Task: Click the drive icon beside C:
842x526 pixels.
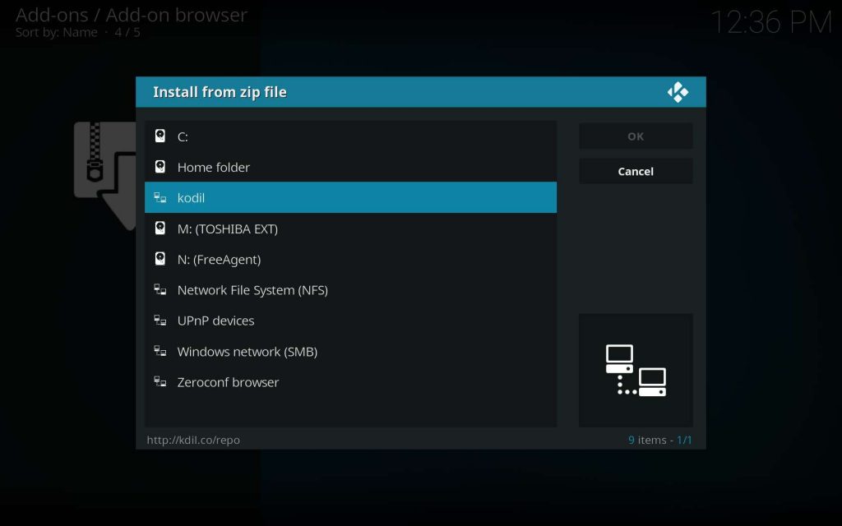Action: pos(160,136)
